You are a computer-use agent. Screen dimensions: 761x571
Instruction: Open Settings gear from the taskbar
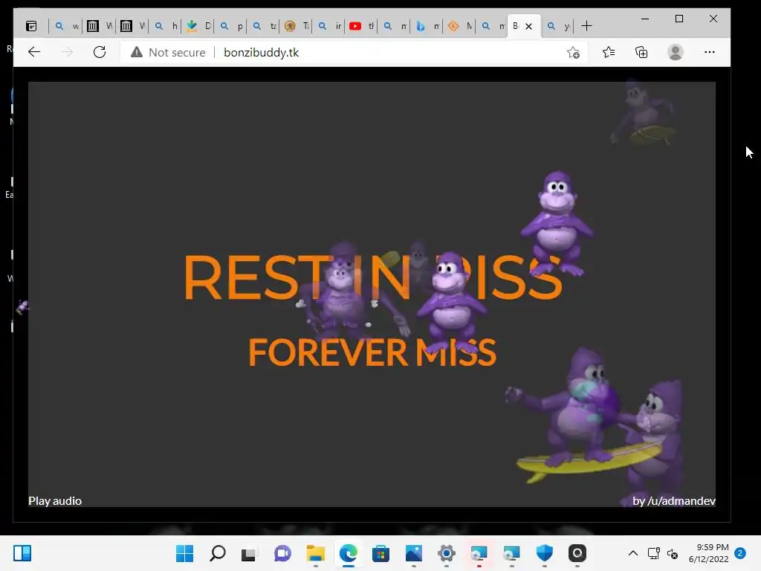pos(446,553)
